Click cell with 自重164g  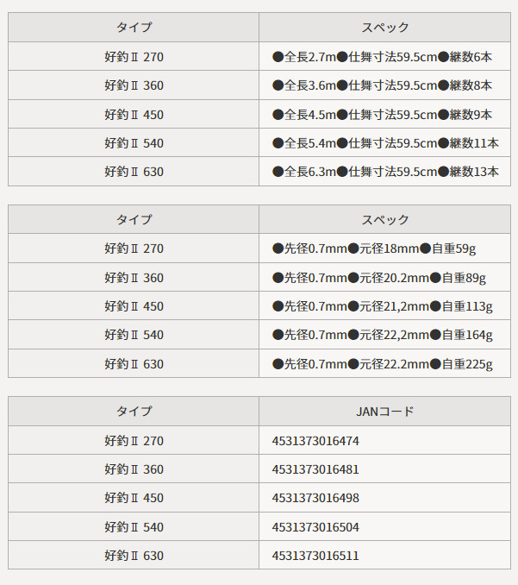[x=385, y=335]
